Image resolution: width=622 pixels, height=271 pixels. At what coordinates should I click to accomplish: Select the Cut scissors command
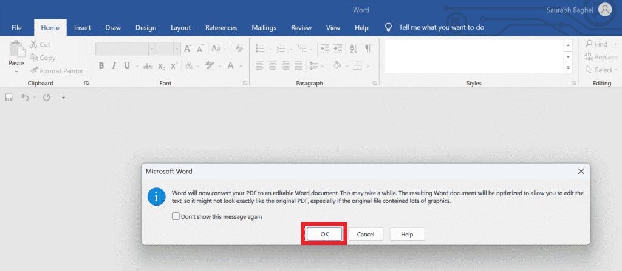click(x=39, y=44)
